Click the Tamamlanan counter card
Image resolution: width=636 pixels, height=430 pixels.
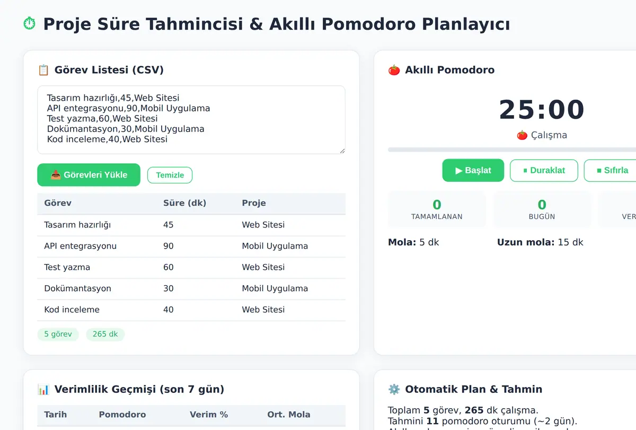(437, 209)
